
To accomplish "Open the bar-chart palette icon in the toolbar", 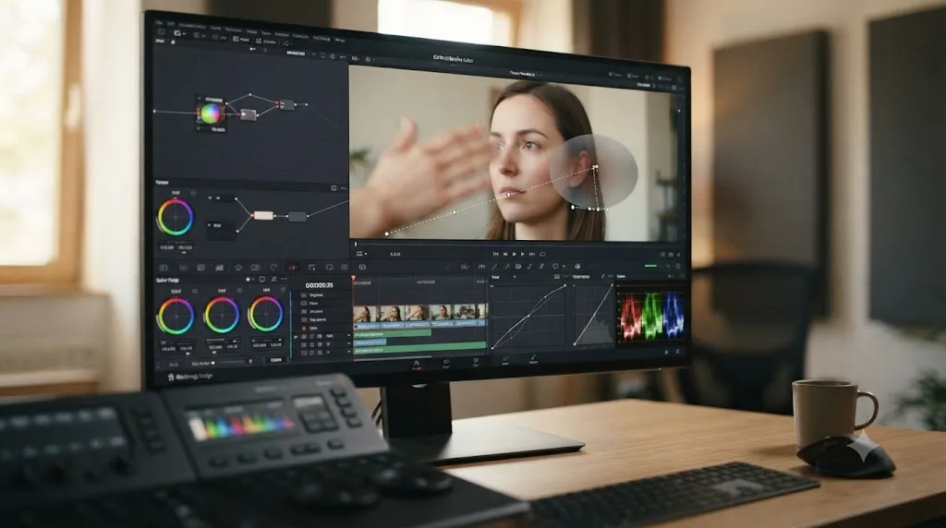I will click(x=219, y=267).
